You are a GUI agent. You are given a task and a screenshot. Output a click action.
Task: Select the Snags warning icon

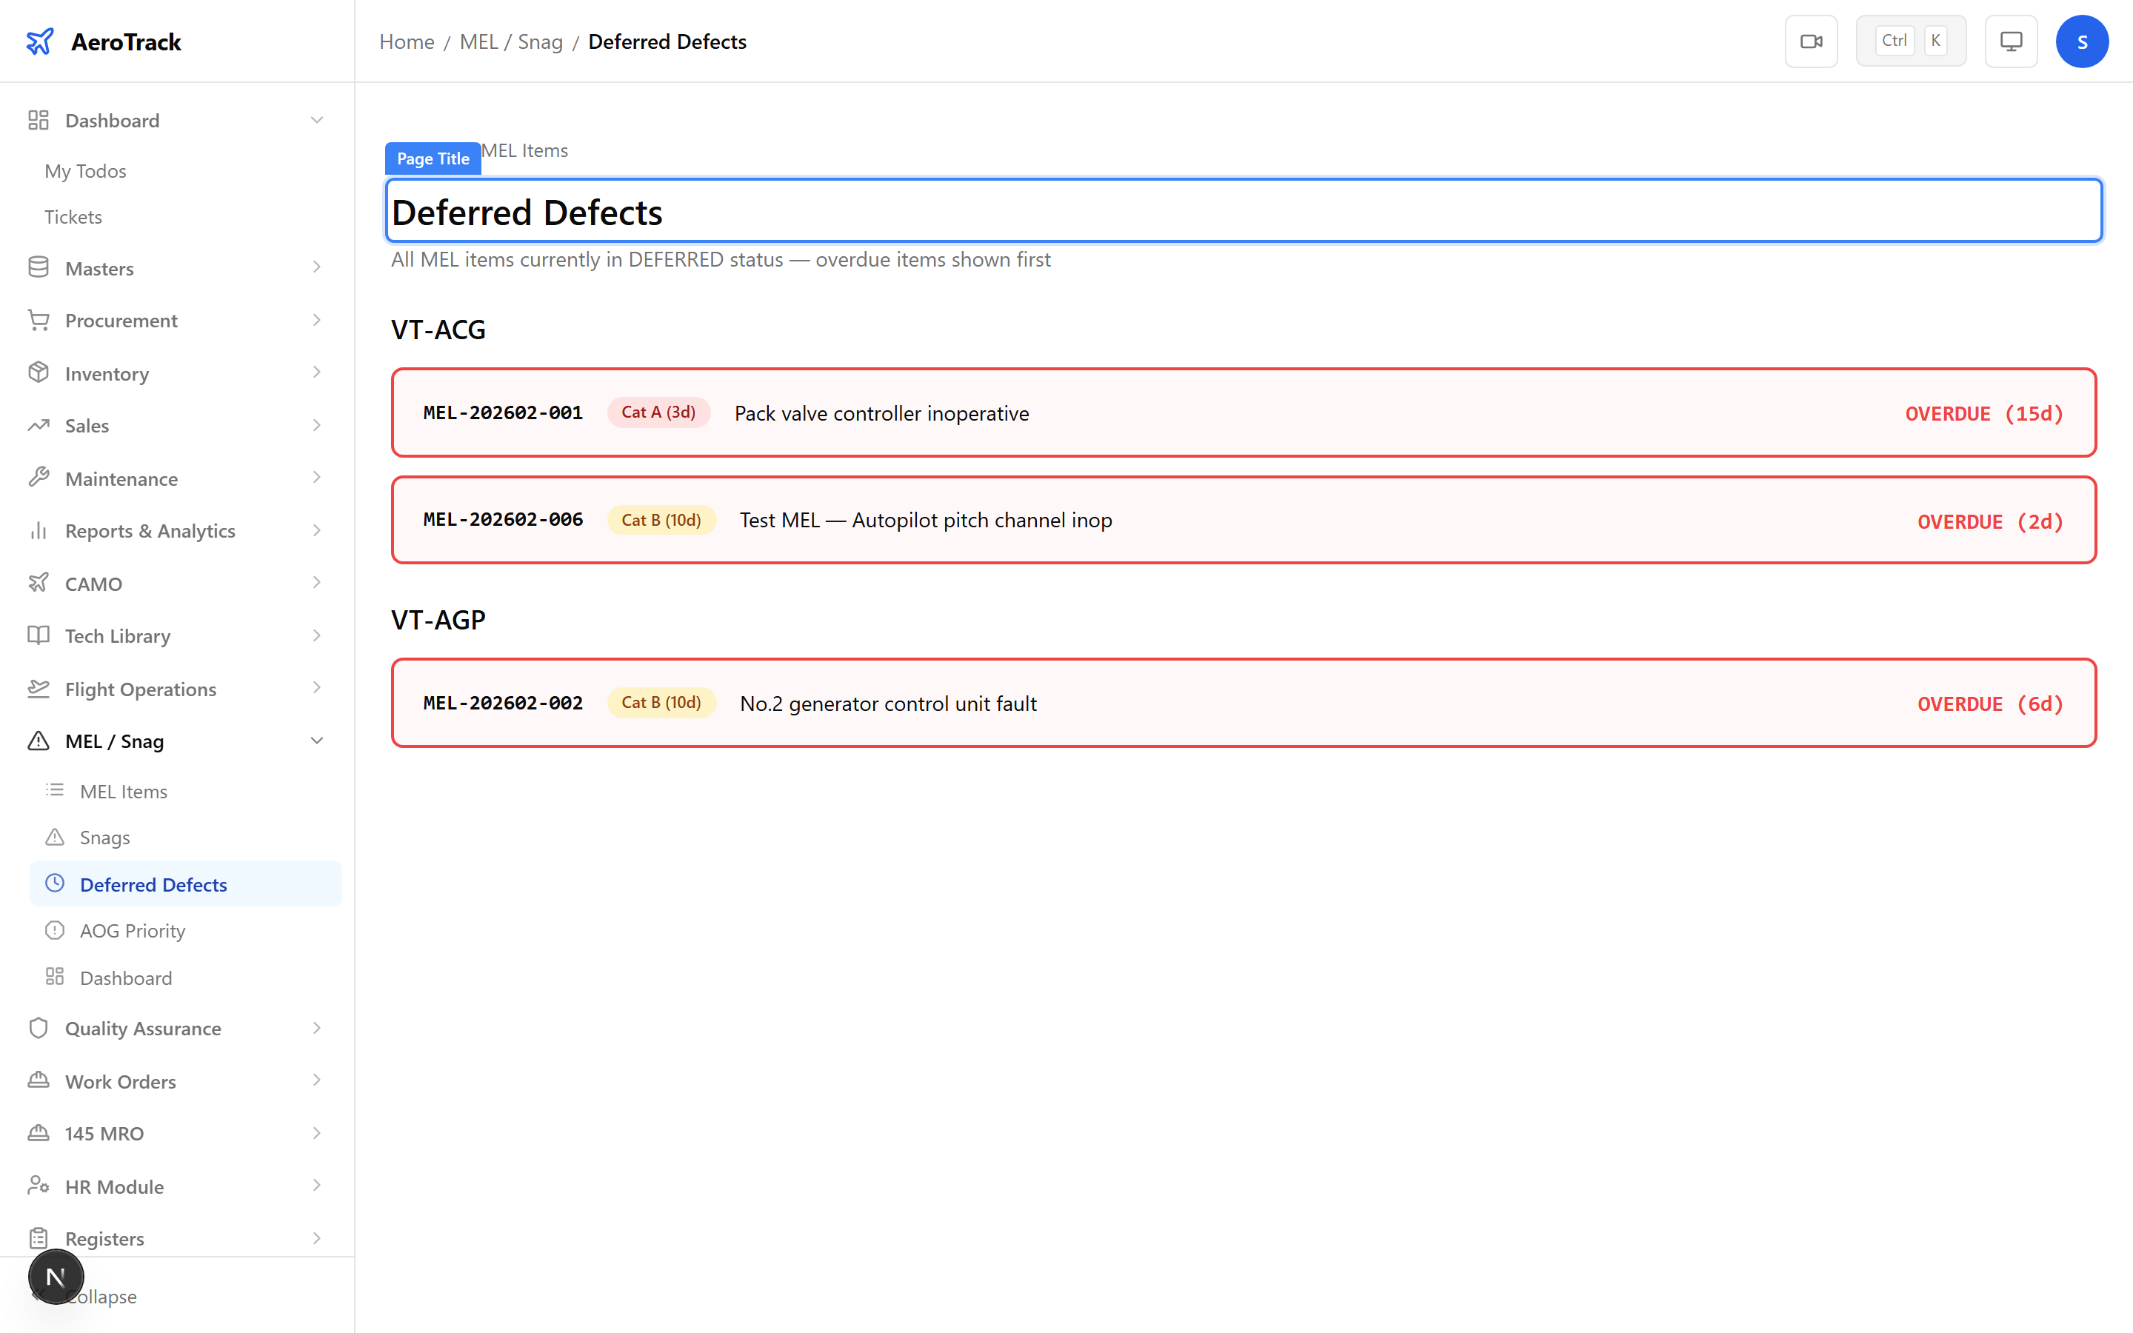point(56,837)
